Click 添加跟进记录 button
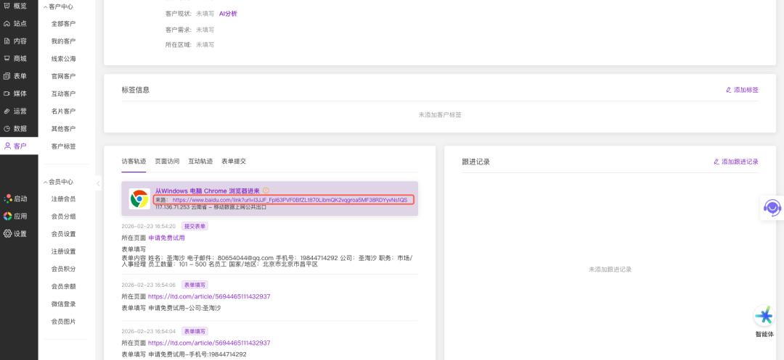This screenshot has height=360, width=784. (735, 162)
